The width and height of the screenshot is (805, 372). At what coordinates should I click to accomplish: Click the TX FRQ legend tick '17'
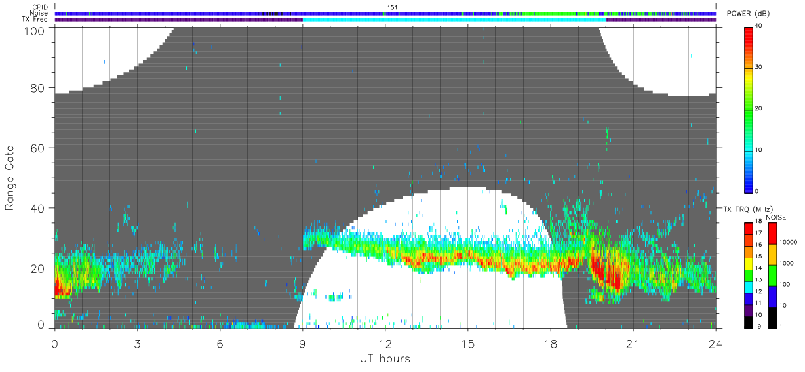[x=759, y=233]
